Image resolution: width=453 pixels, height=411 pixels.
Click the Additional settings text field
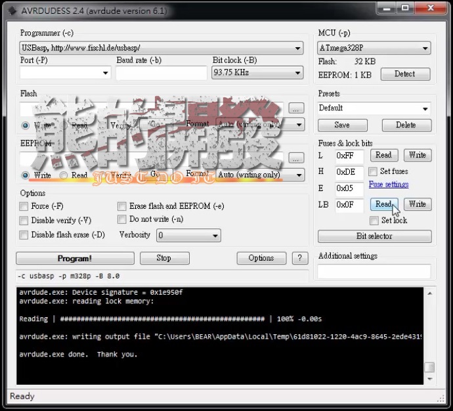(374, 272)
